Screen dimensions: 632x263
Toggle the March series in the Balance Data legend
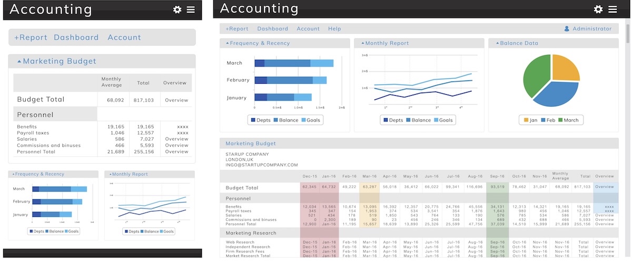pyautogui.click(x=560, y=120)
